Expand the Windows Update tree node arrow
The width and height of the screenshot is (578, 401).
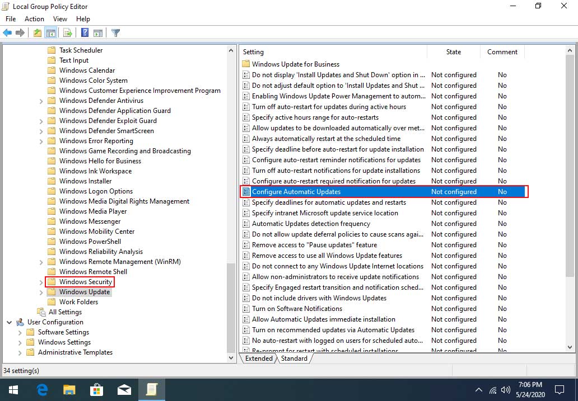click(41, 292)
